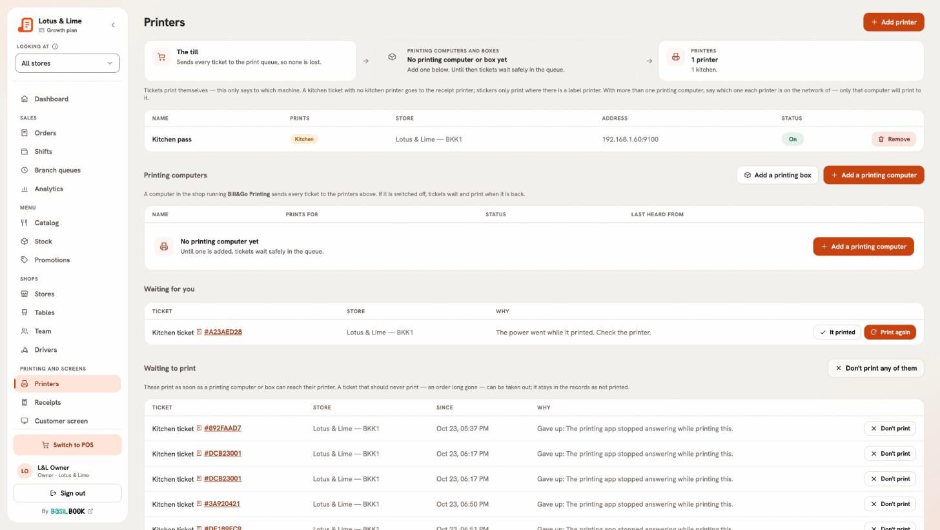Viewport: 940px width, 530px height.
Task: Click the Kitchen prints tag
Action: [x=304, y=139]
